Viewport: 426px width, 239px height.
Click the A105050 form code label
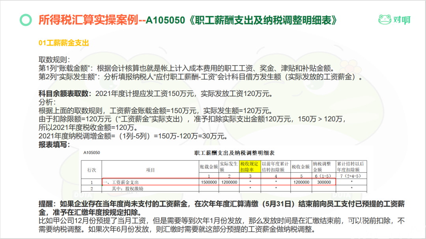coord(92,153)
